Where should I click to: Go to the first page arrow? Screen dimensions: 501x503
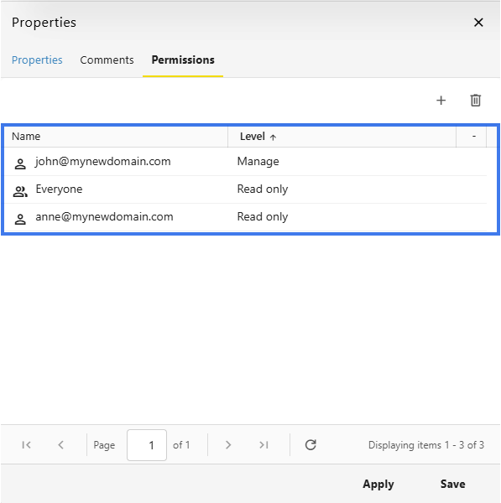[x=26, y=445]
